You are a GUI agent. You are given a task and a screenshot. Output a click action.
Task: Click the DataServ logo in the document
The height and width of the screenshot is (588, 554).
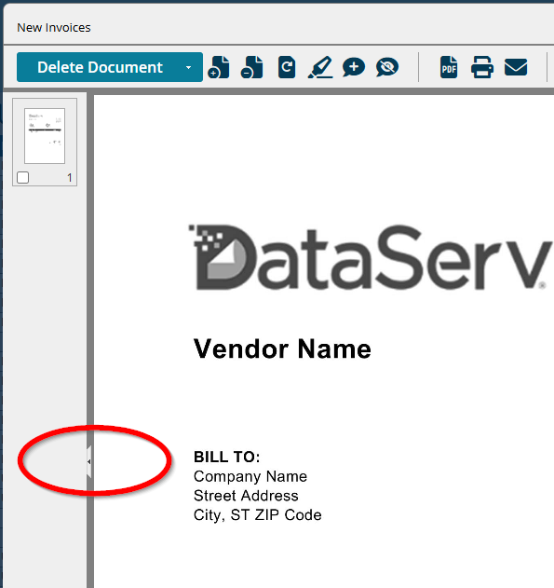(370, 257)
